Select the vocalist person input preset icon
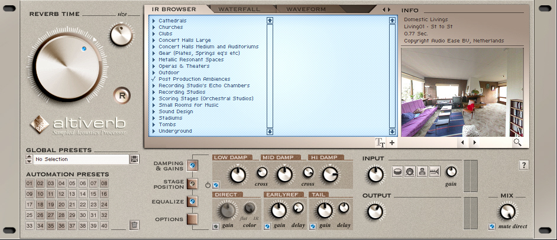 click(422, 172)
